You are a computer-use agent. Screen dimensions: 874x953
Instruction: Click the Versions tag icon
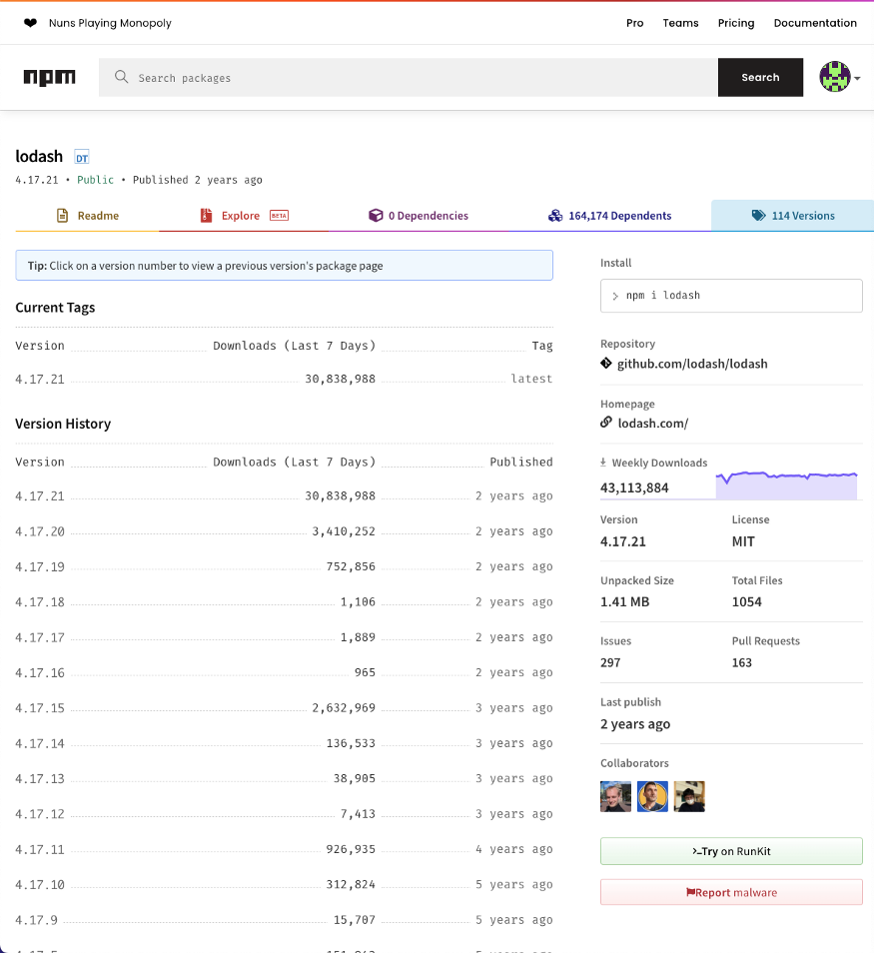click(758, 215)
